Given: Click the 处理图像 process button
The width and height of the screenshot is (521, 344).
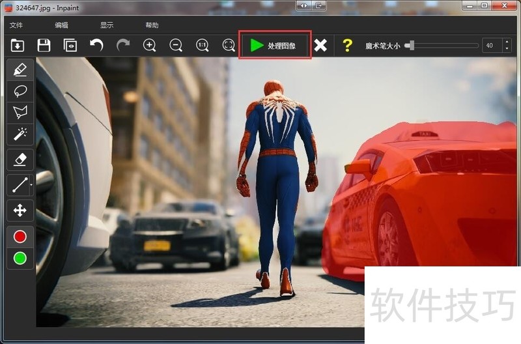Looking at the screenshot, I should [274, 46].
